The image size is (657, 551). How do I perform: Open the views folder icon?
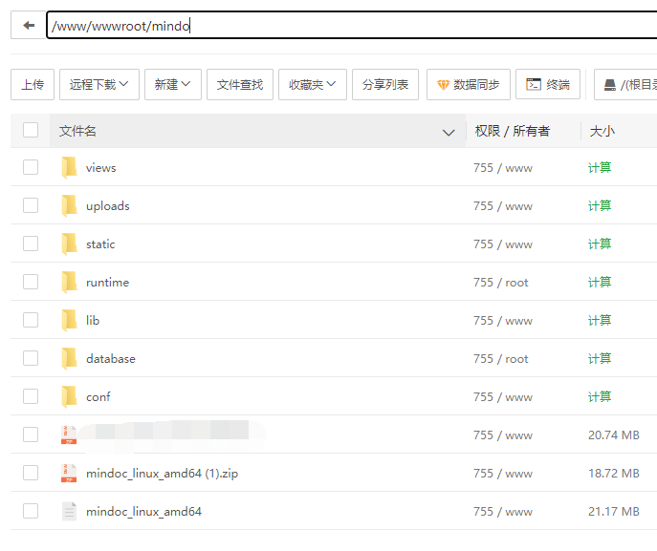pyautogui.click(x=69, y=168)
